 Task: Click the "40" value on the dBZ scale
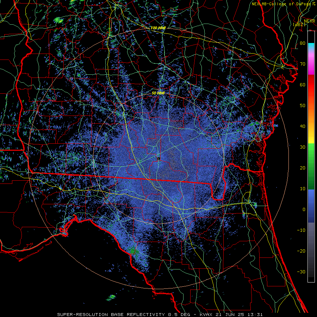[303, 126]
